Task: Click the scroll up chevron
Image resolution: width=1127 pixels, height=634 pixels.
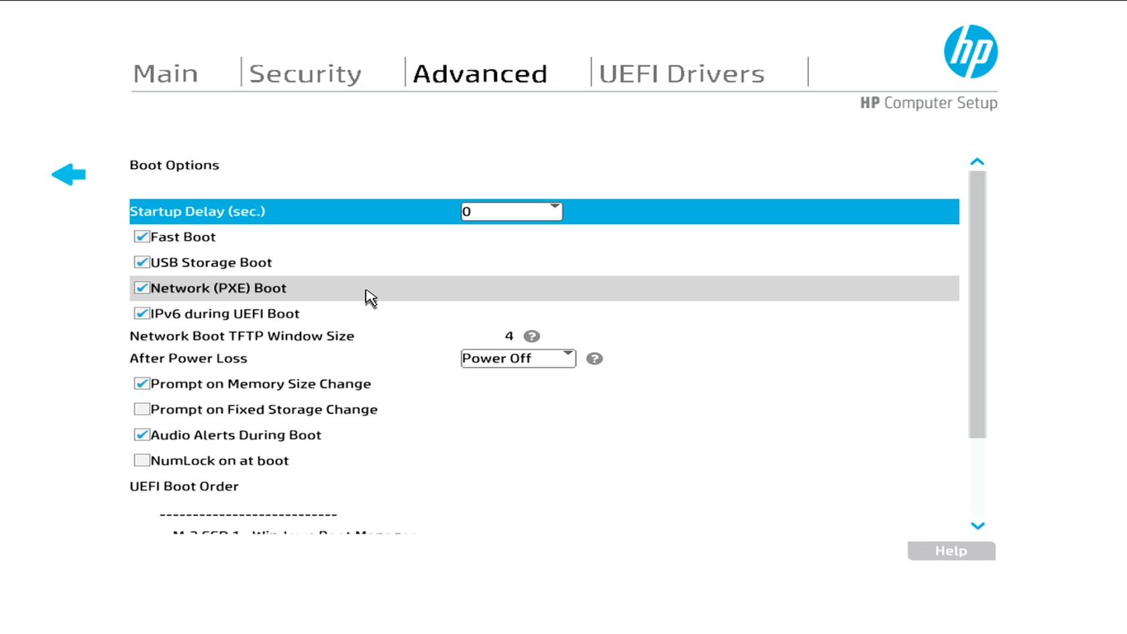Action: click(977, 162)
